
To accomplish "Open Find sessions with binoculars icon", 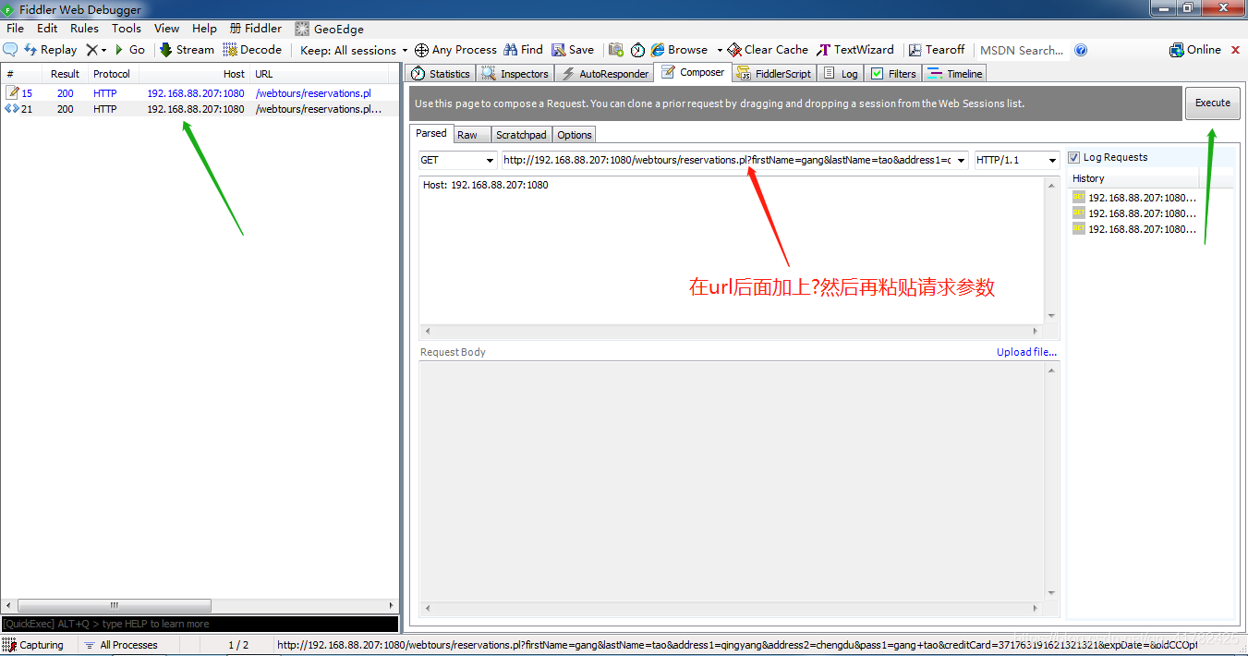I will pos(523,50).
